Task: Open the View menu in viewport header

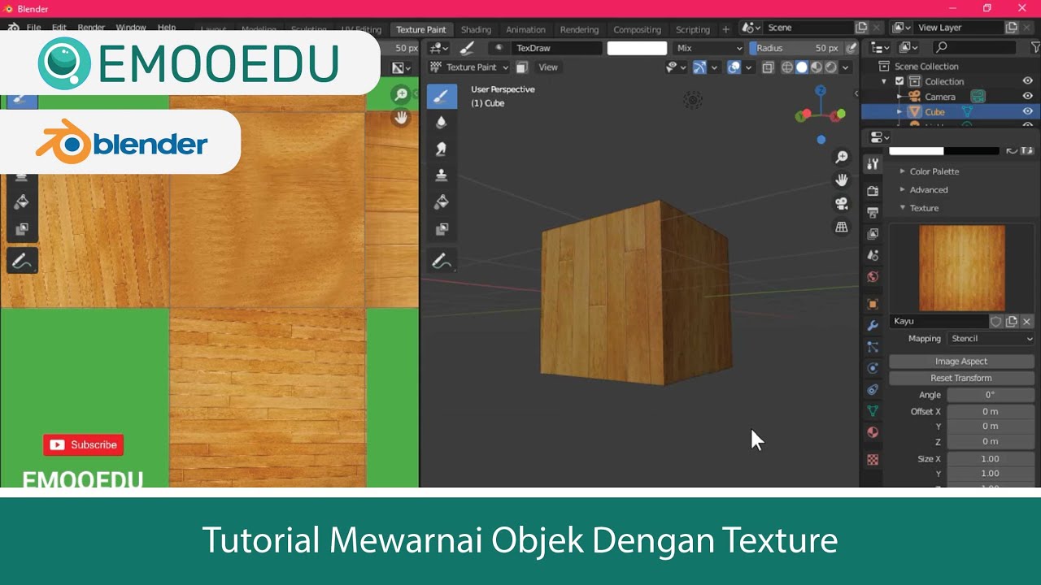Action: click(548, 67)
